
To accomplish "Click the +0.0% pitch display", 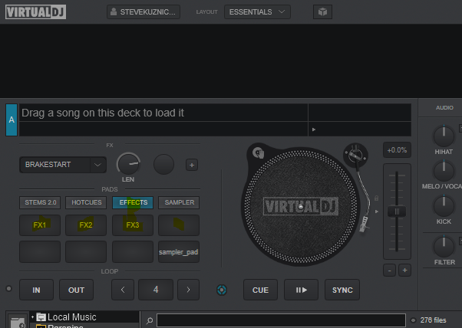I will click(397, 150).
